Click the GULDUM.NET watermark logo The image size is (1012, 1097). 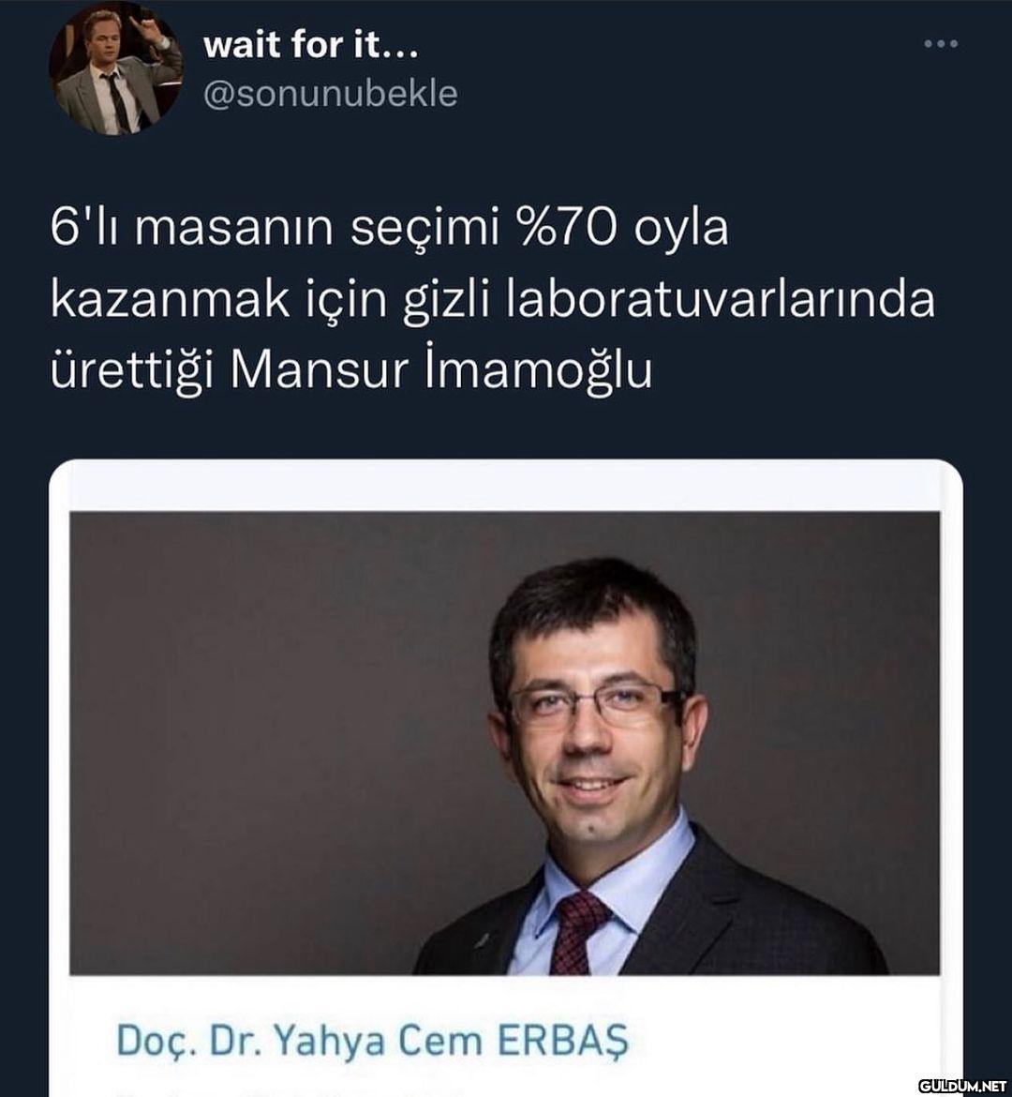962,1085
